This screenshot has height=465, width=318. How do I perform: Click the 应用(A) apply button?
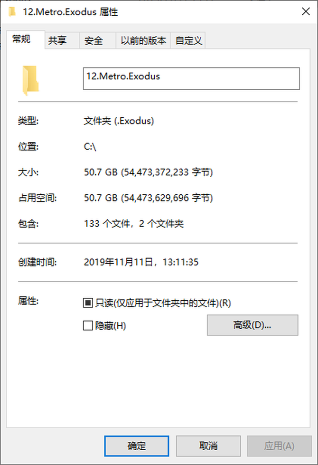[x=280, y=446]
